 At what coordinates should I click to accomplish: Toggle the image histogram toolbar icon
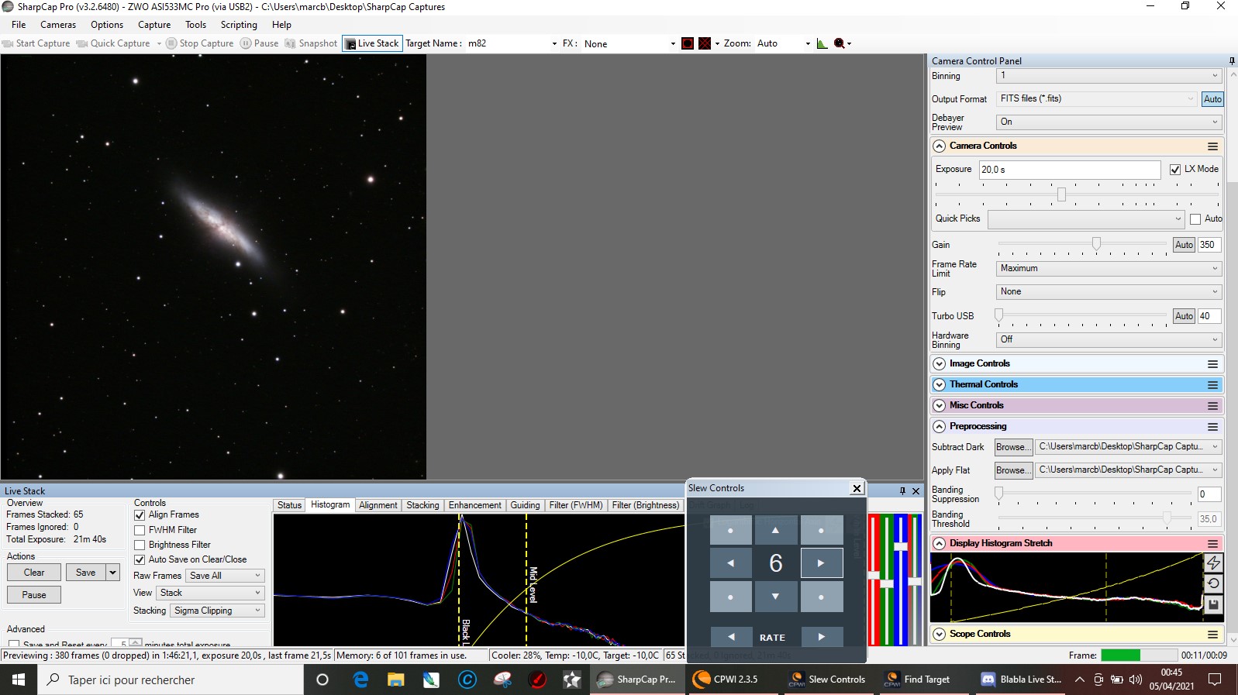[822, 43]
